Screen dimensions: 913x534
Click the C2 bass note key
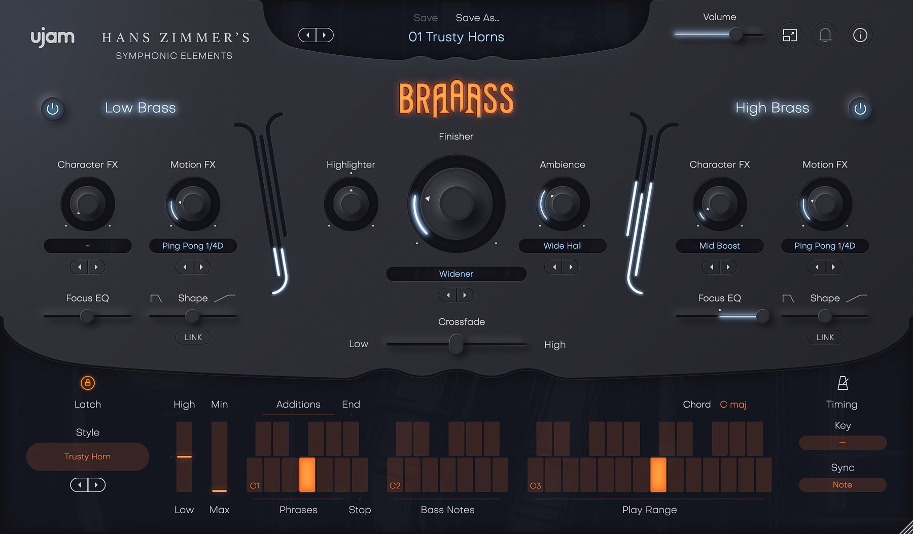tap(395, 475)
